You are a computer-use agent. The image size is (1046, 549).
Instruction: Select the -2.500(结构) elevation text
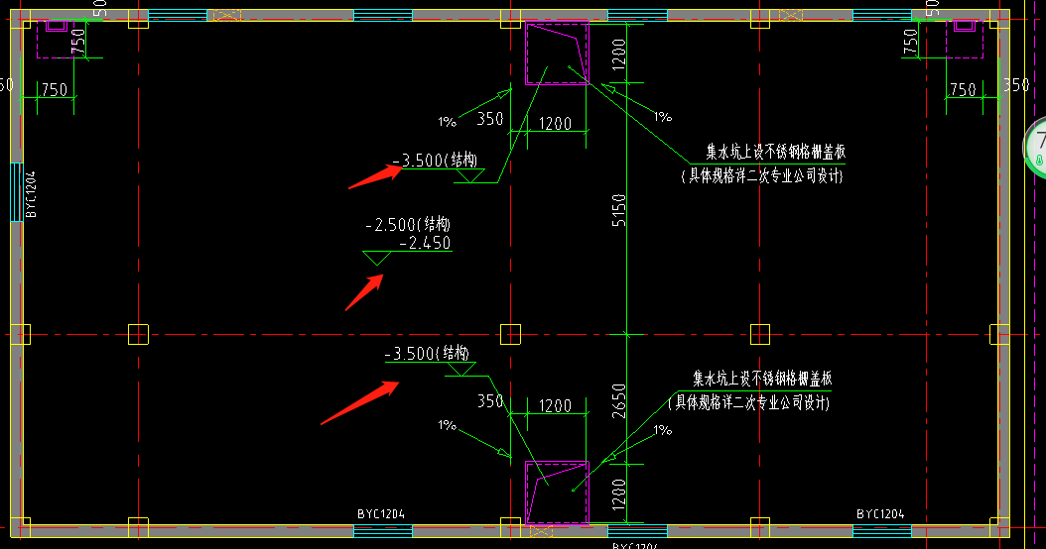pos(408,224)
